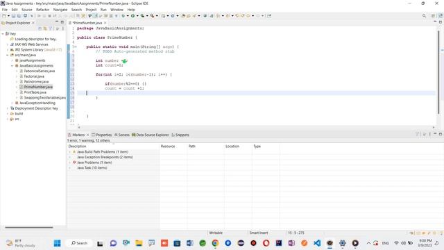Click the green Run button icon
Viewport: 444px width, 250px height.
coord(133,16)
